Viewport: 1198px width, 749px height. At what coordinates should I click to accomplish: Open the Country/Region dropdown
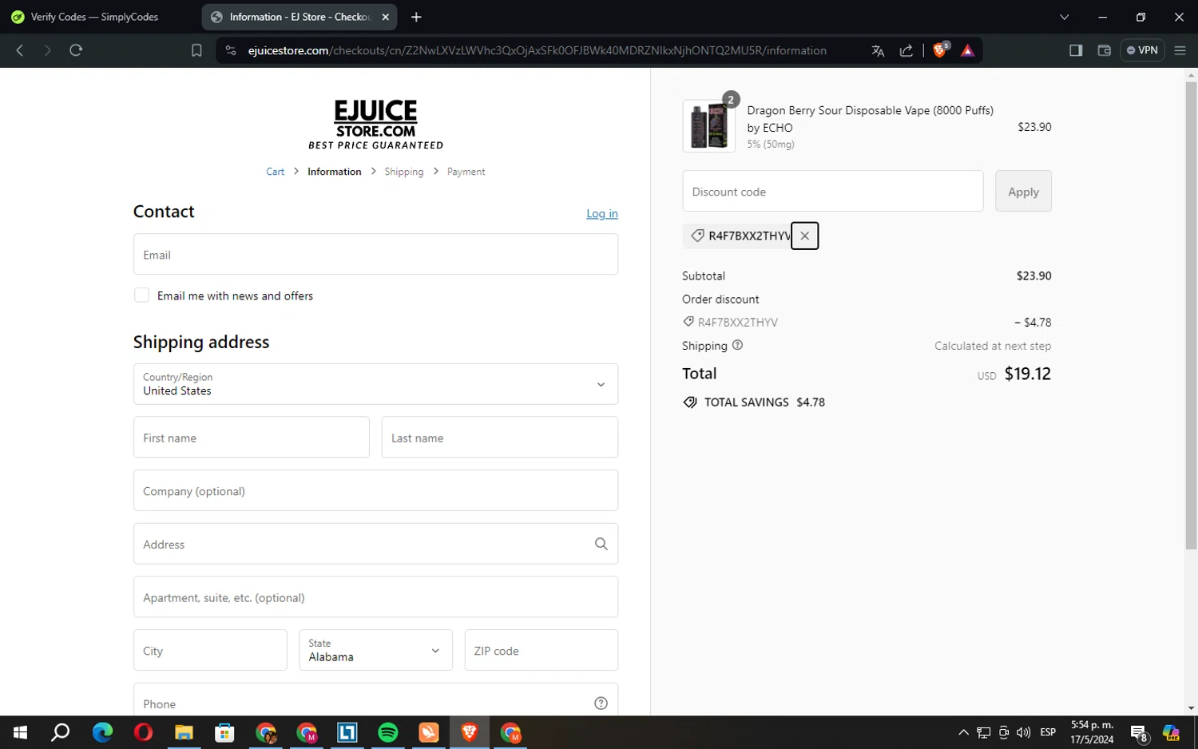point(375,384)
